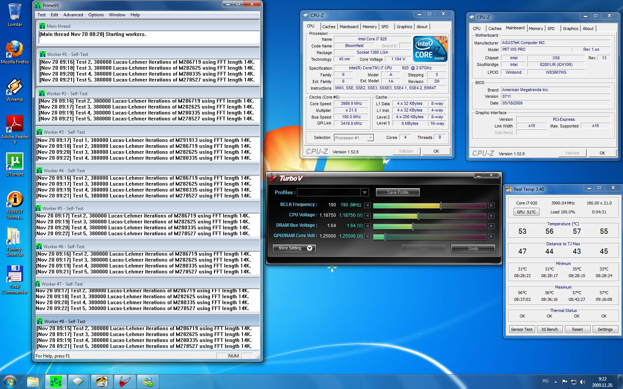Increase DRAM Bus Voltage with the right arrow

491,226
